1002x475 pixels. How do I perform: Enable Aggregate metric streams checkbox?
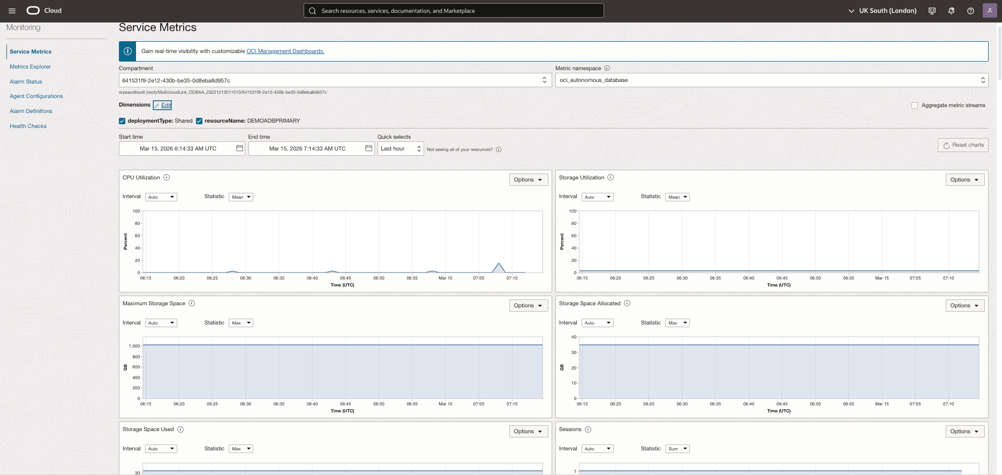click(915, 105)
